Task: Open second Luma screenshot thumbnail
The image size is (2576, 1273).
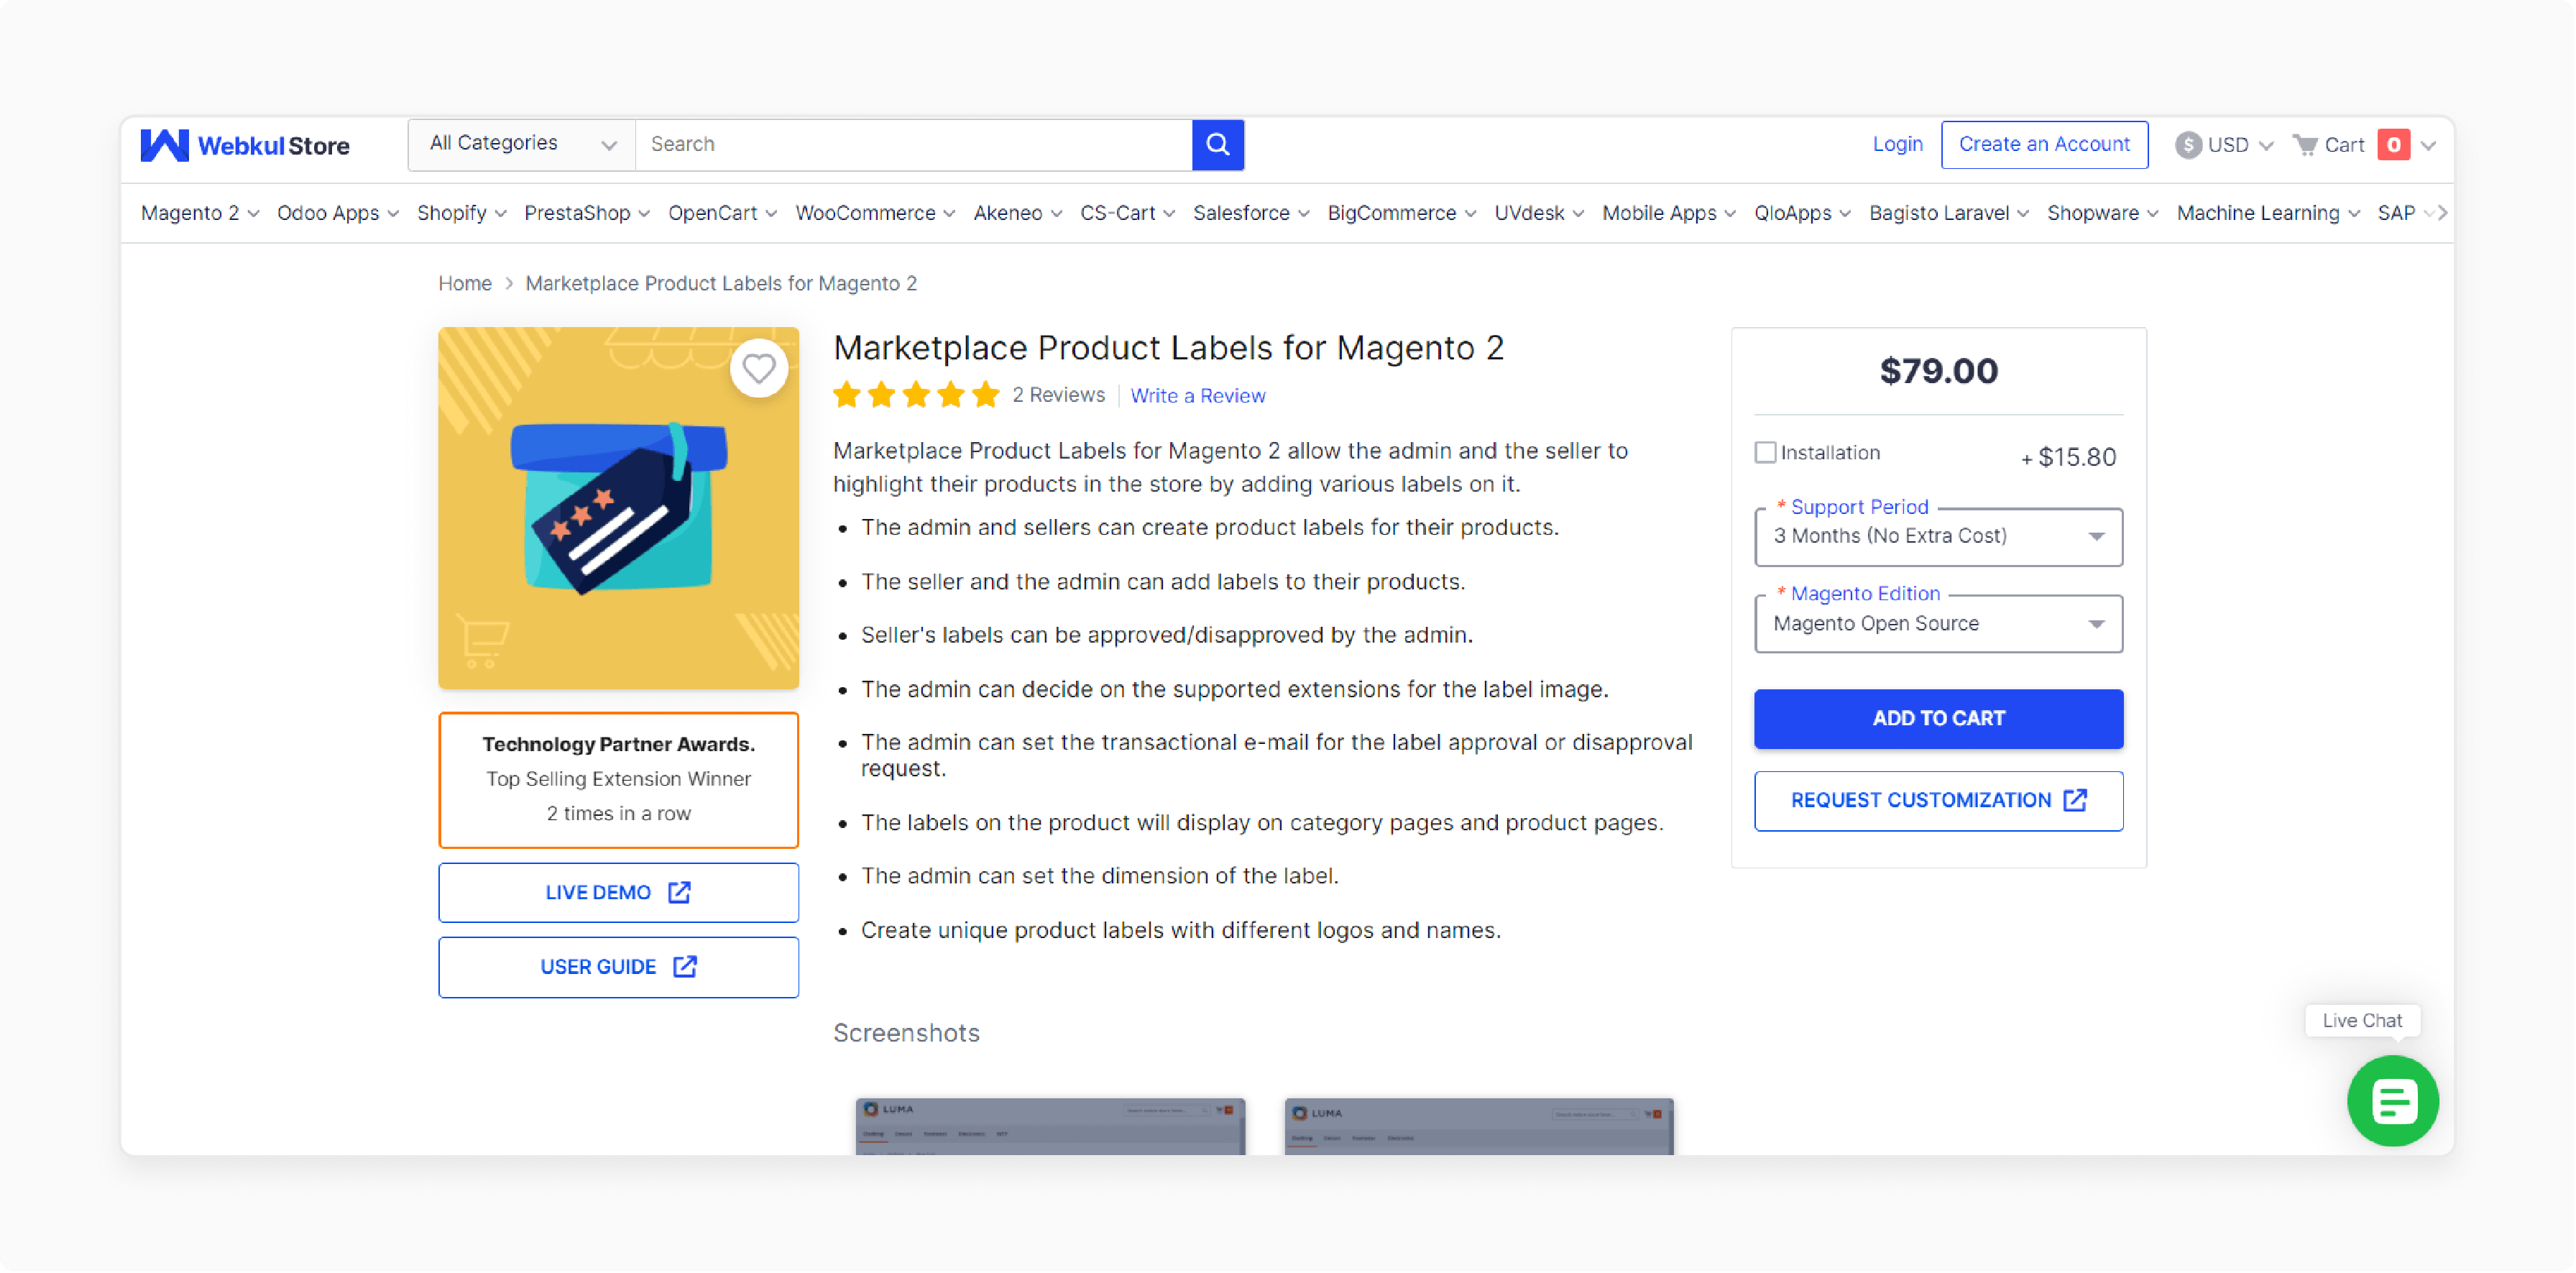Action: 1479,1126
